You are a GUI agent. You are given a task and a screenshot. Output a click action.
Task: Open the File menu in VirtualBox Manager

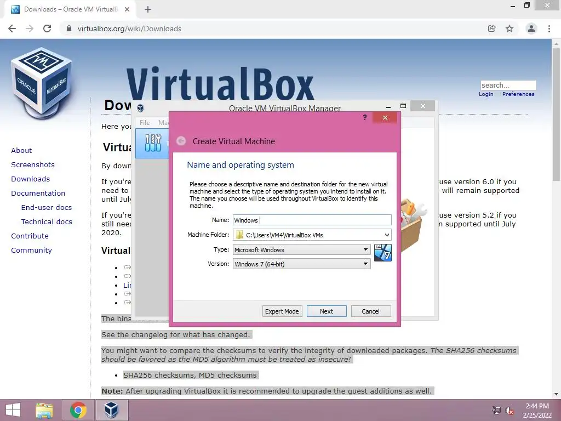tap(145, 122)
